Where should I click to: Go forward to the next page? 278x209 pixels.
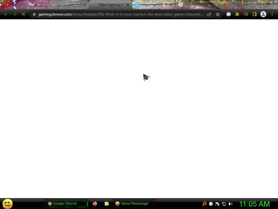pos(15,14)
